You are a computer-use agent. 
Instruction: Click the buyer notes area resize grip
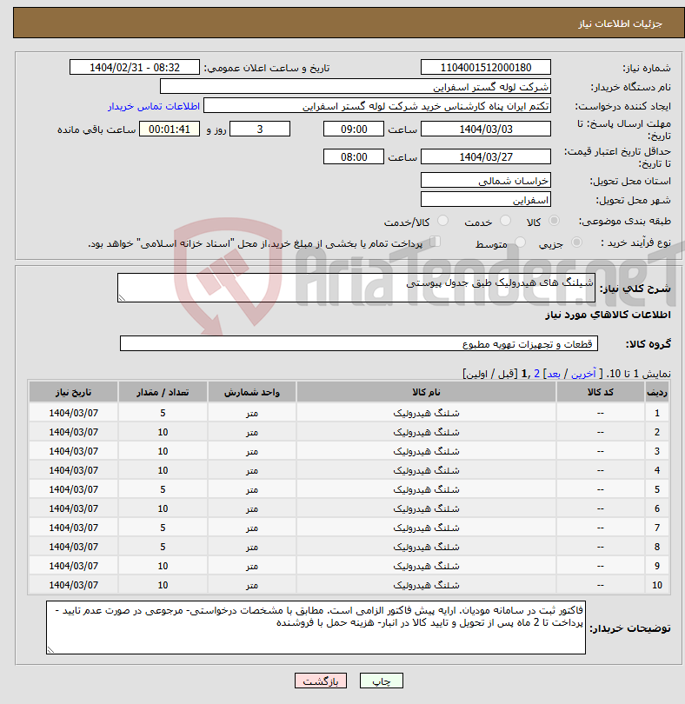(x=50, y=649)
